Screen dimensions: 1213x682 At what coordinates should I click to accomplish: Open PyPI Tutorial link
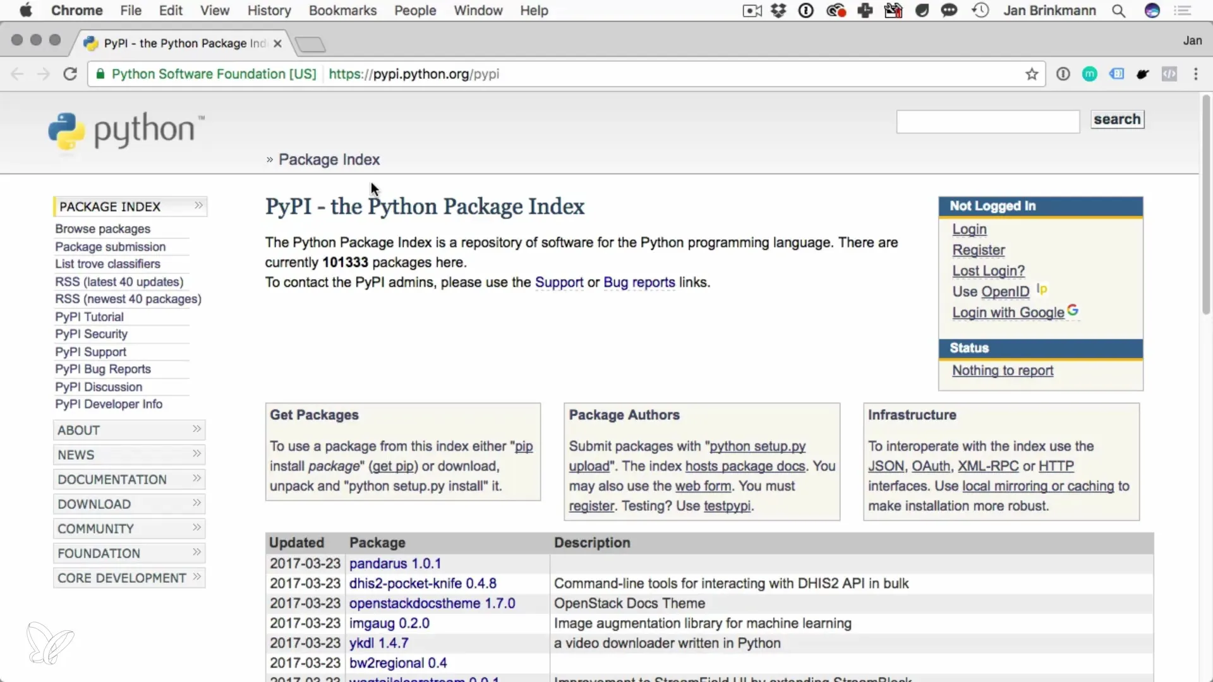coord(89,317)
